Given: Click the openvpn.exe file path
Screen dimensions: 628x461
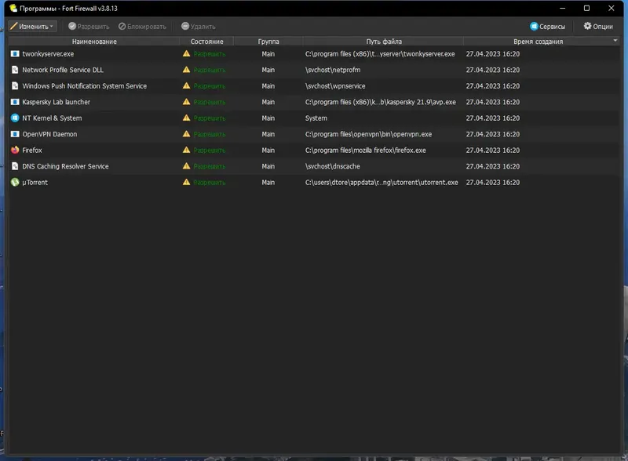Looking at the screenshot, I should coord(368,134).
